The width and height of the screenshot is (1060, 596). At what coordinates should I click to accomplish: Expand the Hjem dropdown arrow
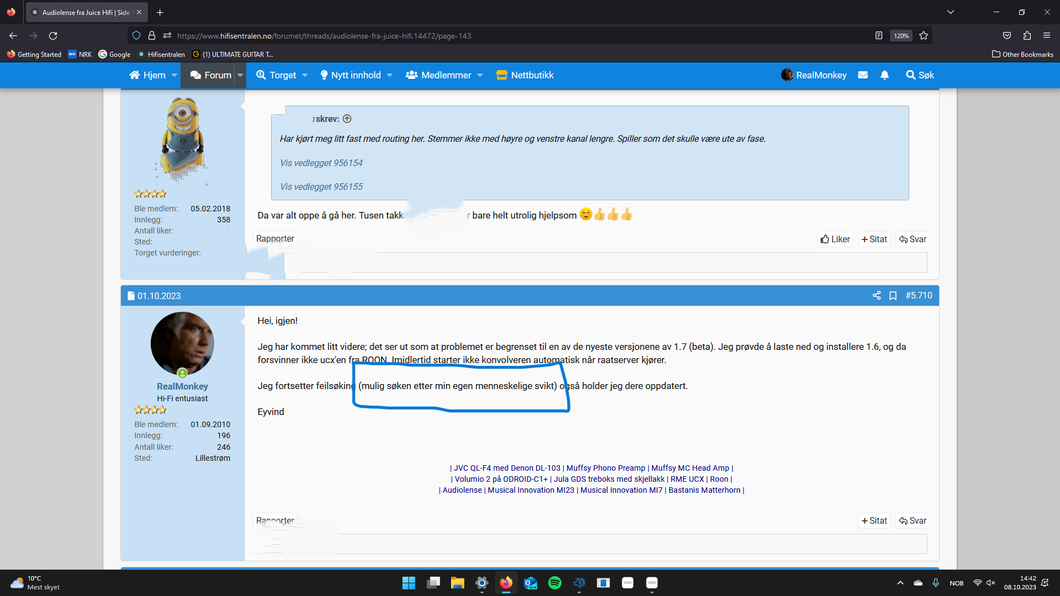[174, 75]
